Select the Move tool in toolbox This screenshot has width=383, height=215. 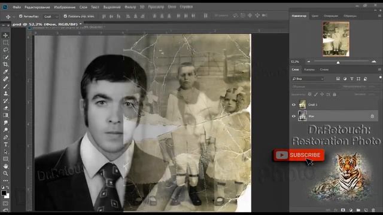click(x=5, y=36)
